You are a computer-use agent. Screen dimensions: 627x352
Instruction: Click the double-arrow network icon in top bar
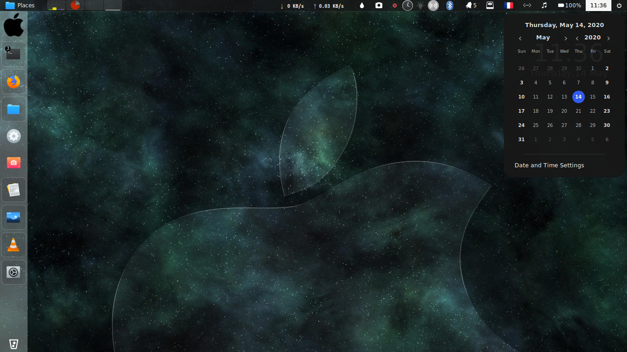coord(527,5)
